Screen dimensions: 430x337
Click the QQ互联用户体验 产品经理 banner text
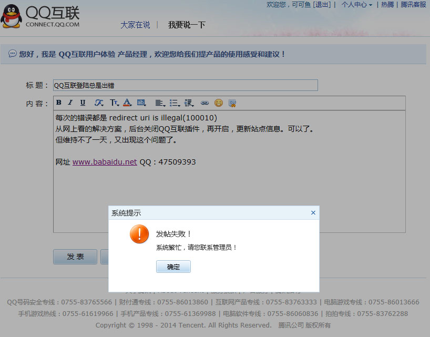coord(103,54)
